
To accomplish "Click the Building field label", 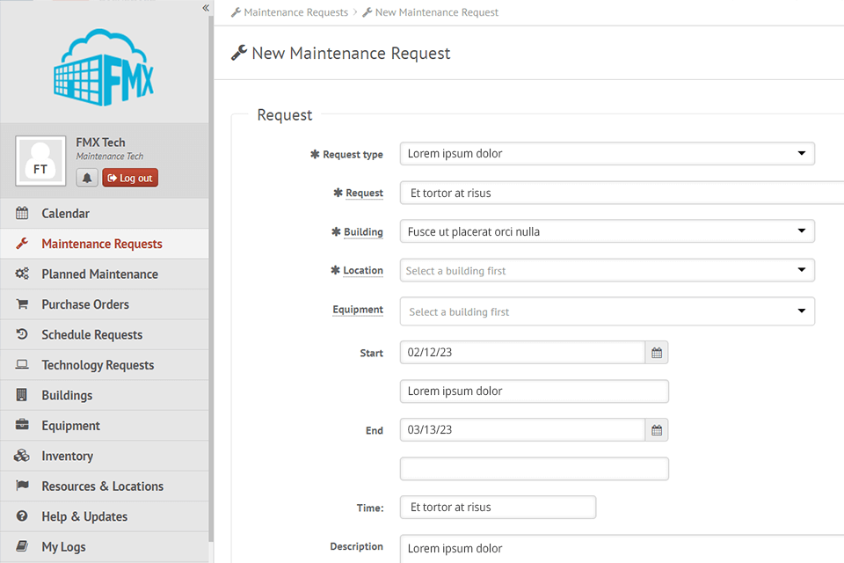I will click(363, 231).
